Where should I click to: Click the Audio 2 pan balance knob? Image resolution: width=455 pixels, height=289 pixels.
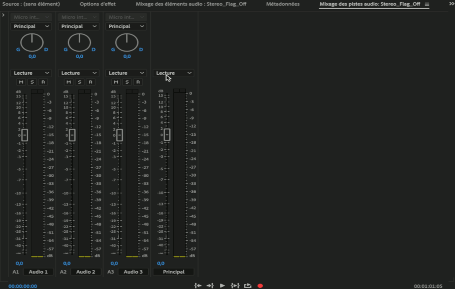coord(79,43)
